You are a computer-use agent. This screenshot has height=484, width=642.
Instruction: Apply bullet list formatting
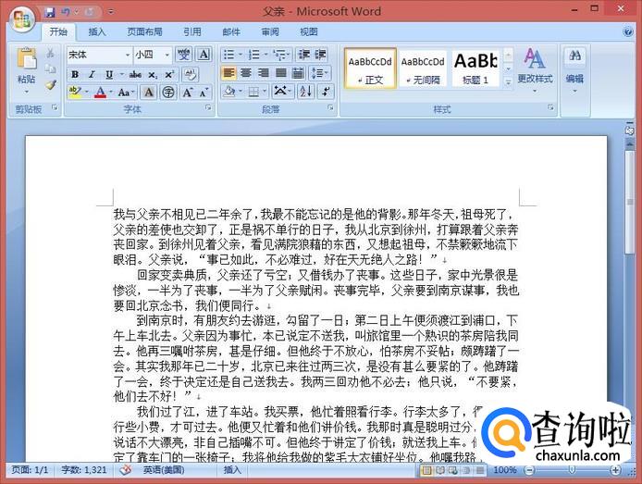coord(228,55)
